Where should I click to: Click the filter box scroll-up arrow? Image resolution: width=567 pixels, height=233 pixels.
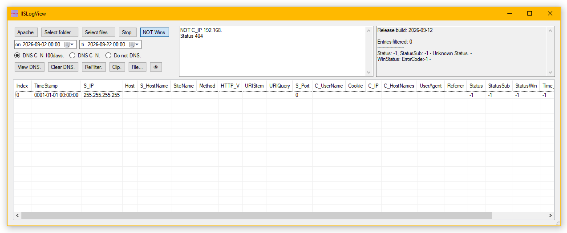[369, 30]
